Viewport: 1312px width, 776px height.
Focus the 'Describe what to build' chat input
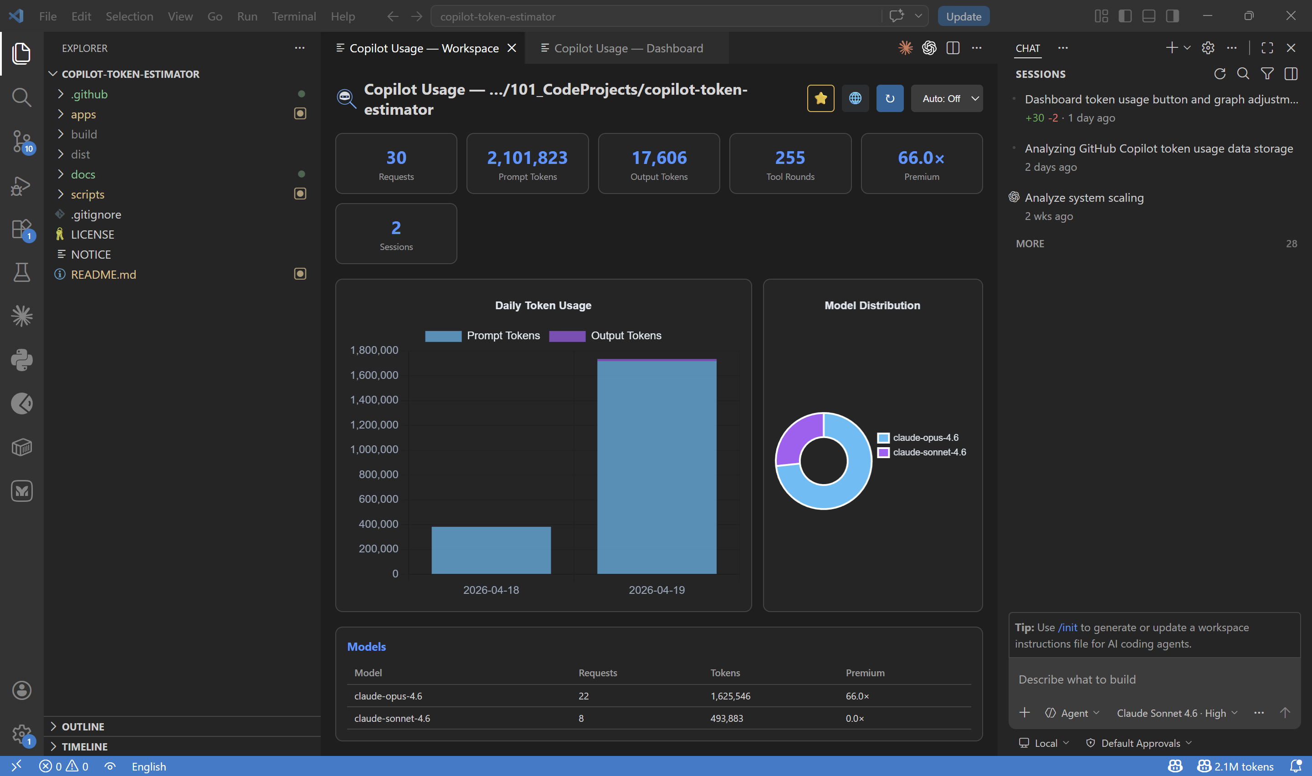[1154, 679]
